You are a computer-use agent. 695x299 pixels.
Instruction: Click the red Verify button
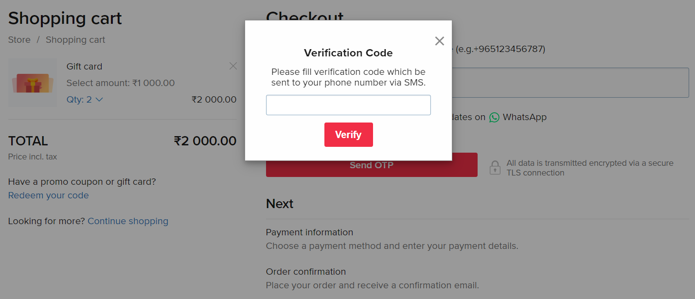(348, 135)
